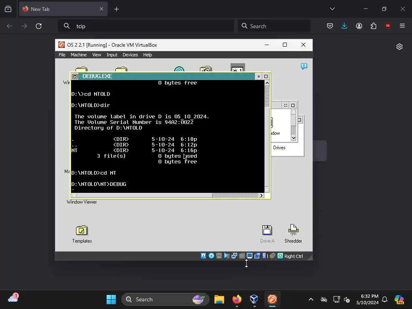
Task: Click the DEBUG.EXE maximize window button
Action: [266, 76]
